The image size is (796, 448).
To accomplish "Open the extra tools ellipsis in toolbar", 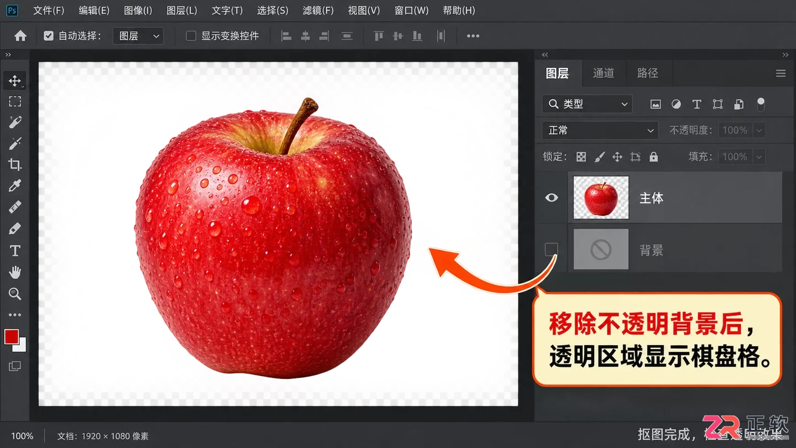I will [x=15, y=315].
